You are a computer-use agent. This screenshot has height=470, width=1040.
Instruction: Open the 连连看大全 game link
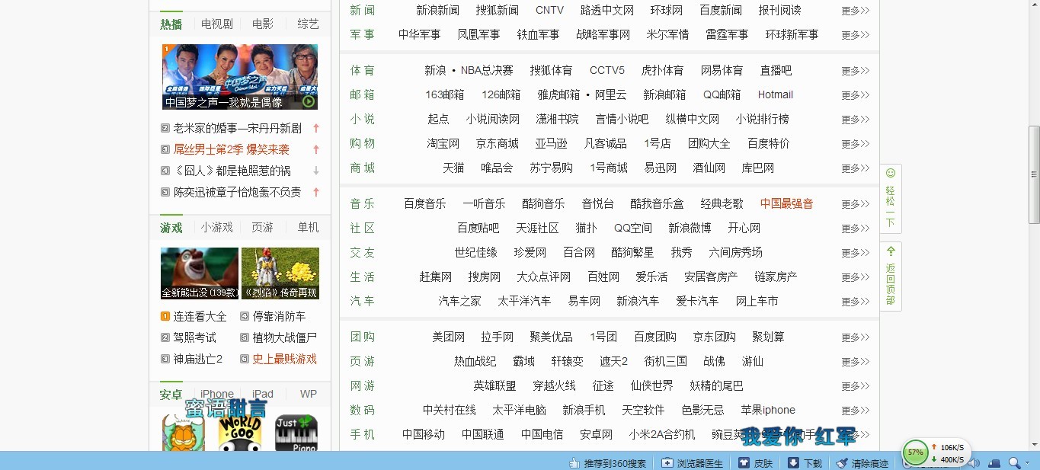200,316
